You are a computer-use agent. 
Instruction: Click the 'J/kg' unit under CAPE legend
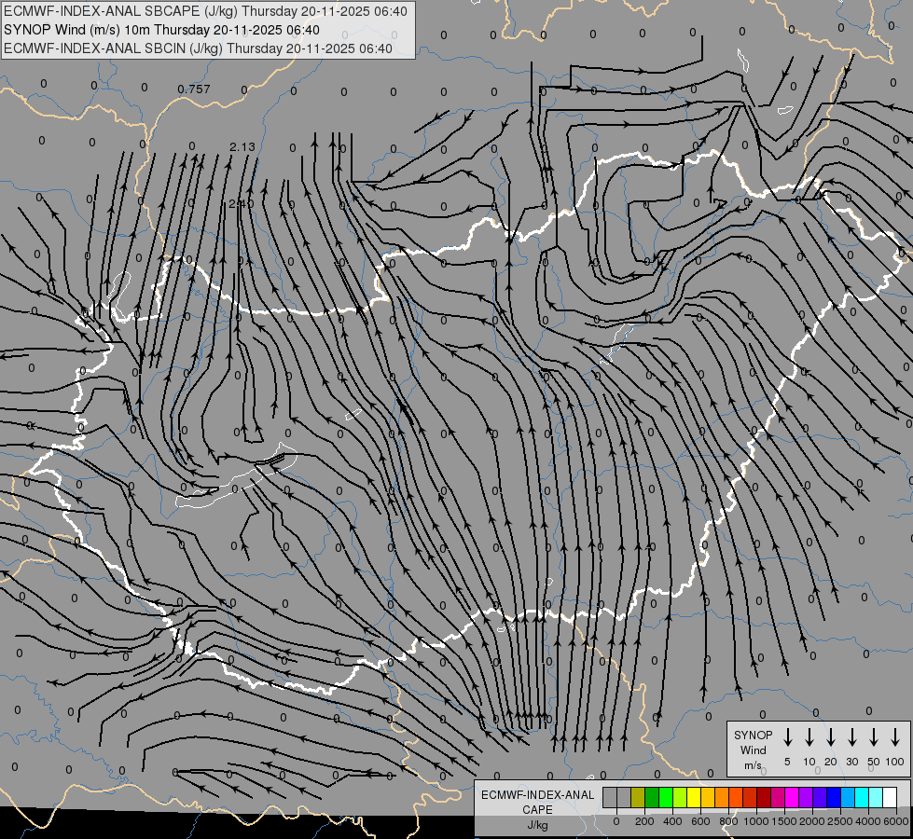tap(537, 825)
